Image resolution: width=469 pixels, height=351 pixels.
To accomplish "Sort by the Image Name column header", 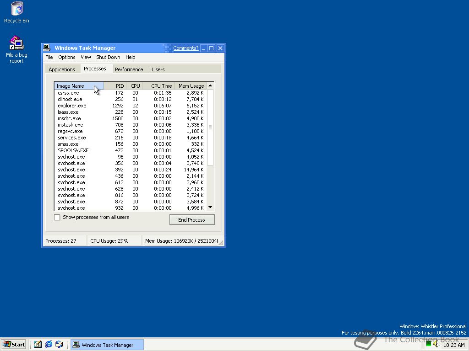I will click(79, 86).
